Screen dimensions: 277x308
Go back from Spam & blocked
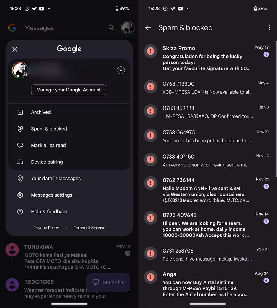pos(148,28)
